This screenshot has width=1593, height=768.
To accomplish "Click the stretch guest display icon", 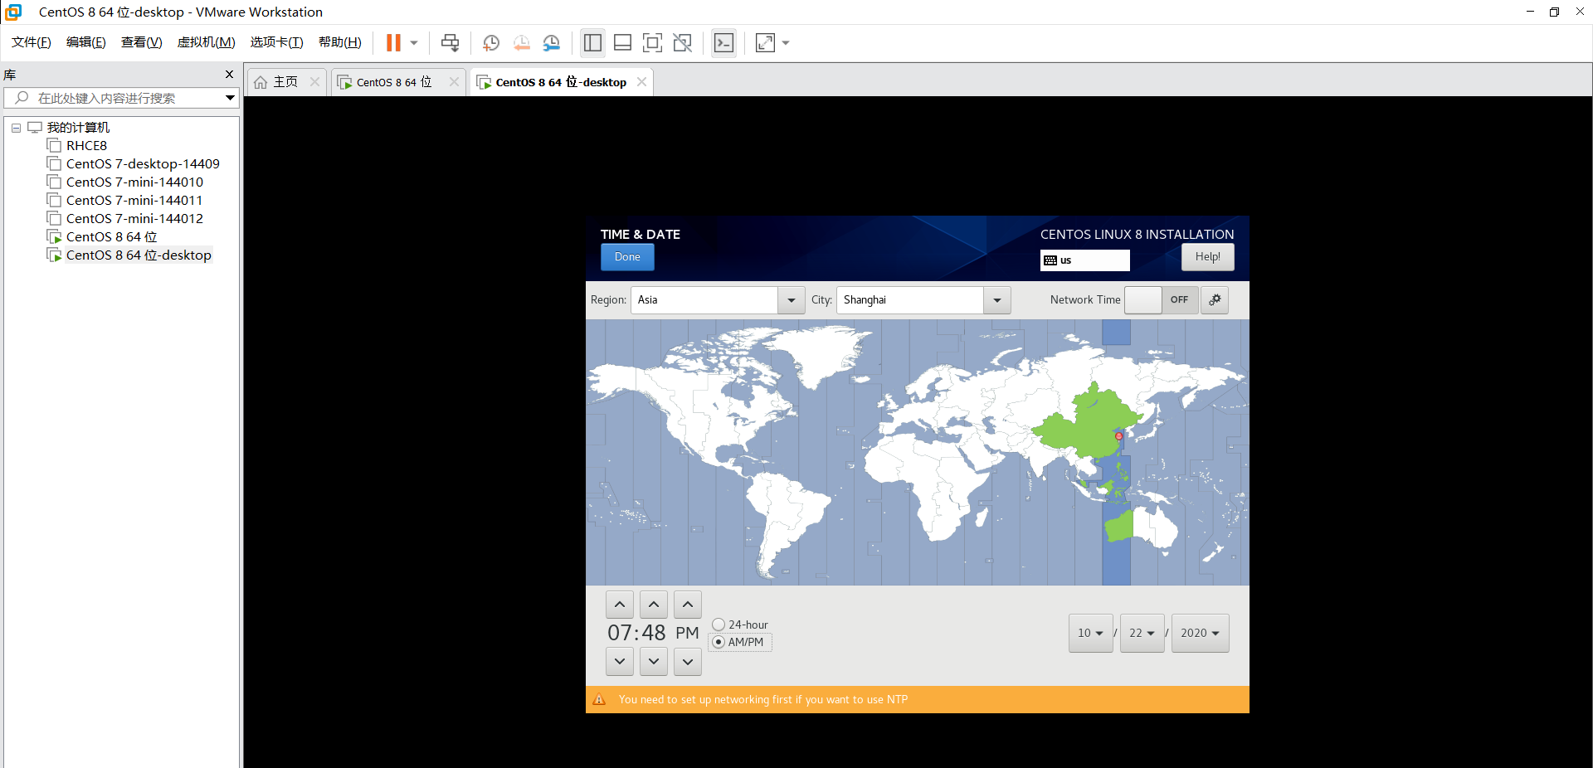I will (765, 43).
